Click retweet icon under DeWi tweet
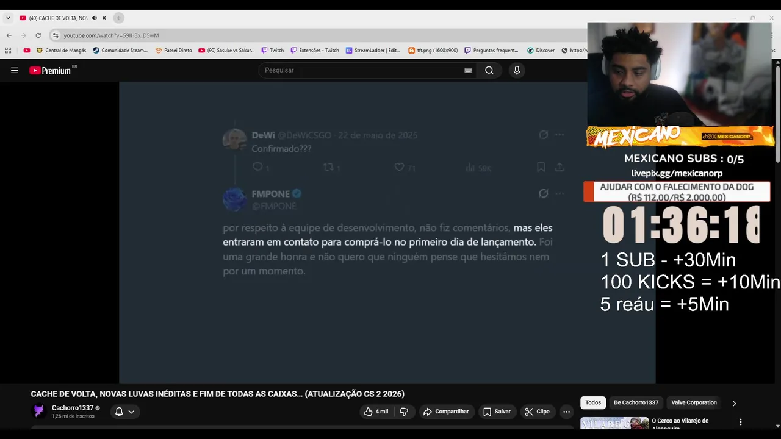Image resolution: width=781 pixels, height=439 pixels. click(328, 166)
